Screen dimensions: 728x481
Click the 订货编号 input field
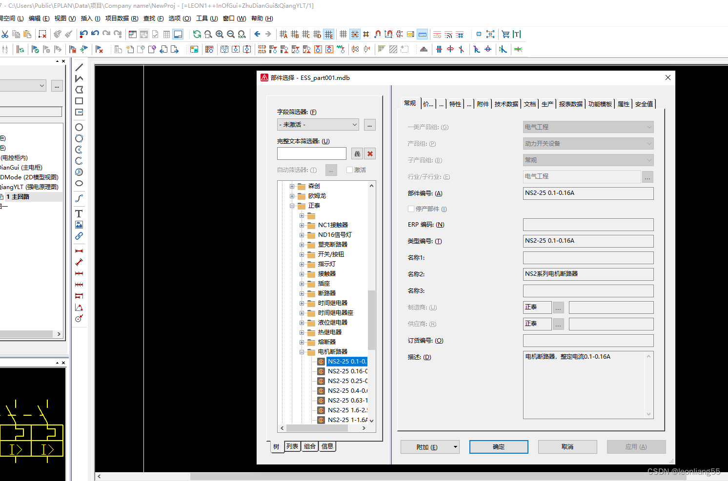588,341
